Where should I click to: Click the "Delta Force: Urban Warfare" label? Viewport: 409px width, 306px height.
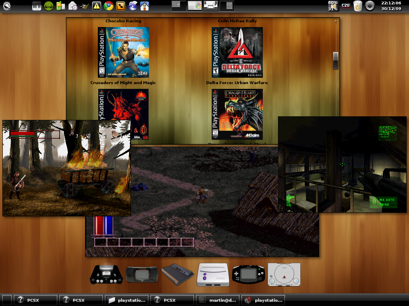237,82
